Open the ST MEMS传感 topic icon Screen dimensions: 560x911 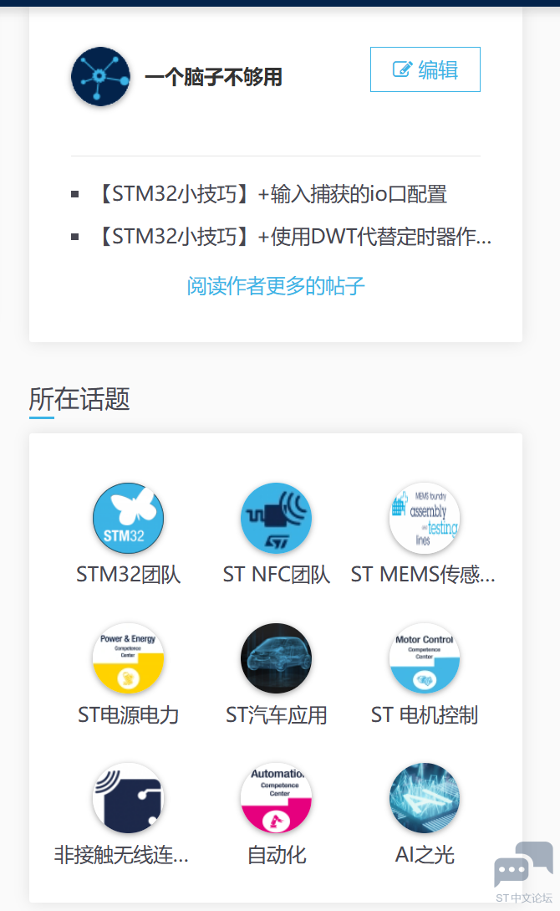[425, 519]
